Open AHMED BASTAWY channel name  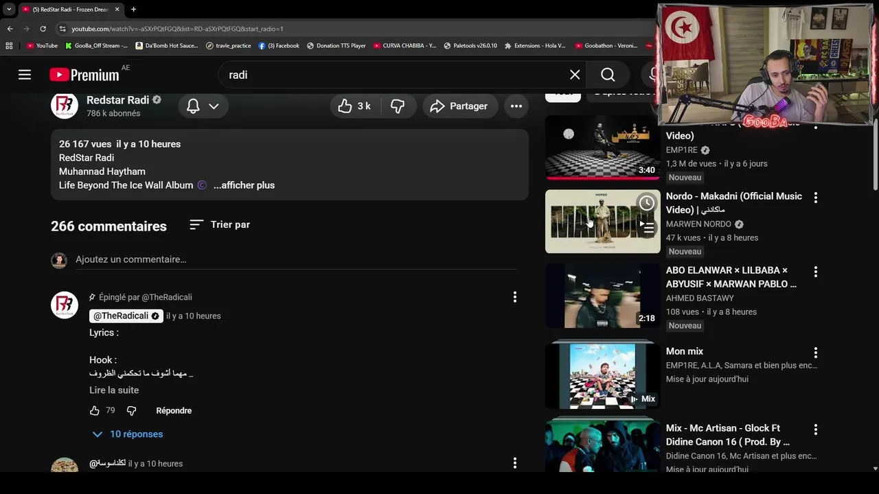pos(700,298)
